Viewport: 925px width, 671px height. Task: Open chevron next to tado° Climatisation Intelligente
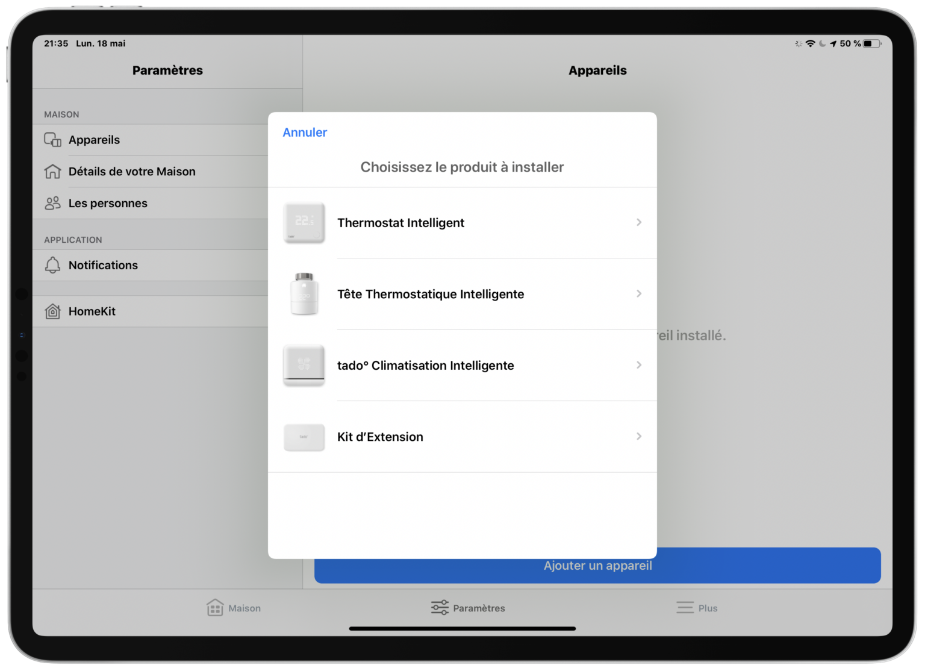639,365
